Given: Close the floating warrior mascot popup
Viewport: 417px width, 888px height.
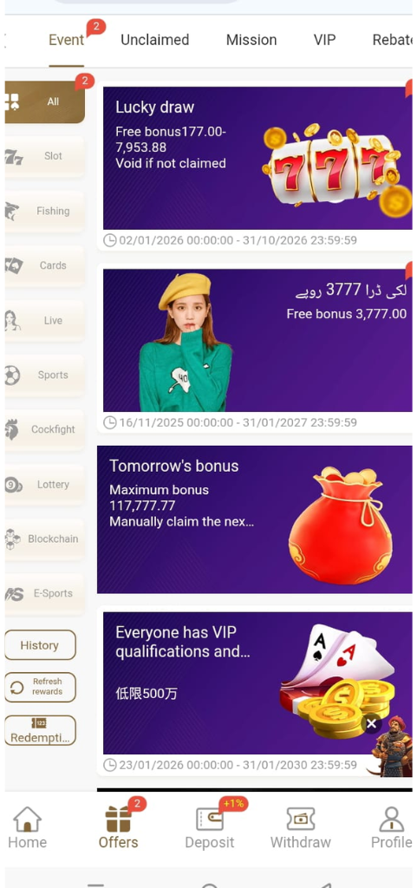Looking at the screenshot, I should tap(371, 724).
